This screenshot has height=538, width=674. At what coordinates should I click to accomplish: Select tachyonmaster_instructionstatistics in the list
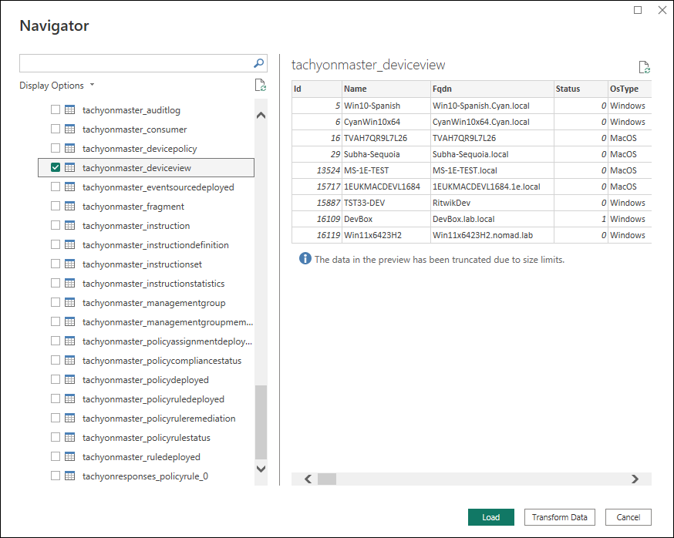pyautogui.click(x=153, y=284)
